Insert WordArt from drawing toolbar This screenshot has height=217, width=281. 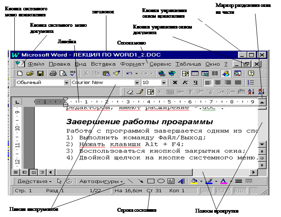181,181
